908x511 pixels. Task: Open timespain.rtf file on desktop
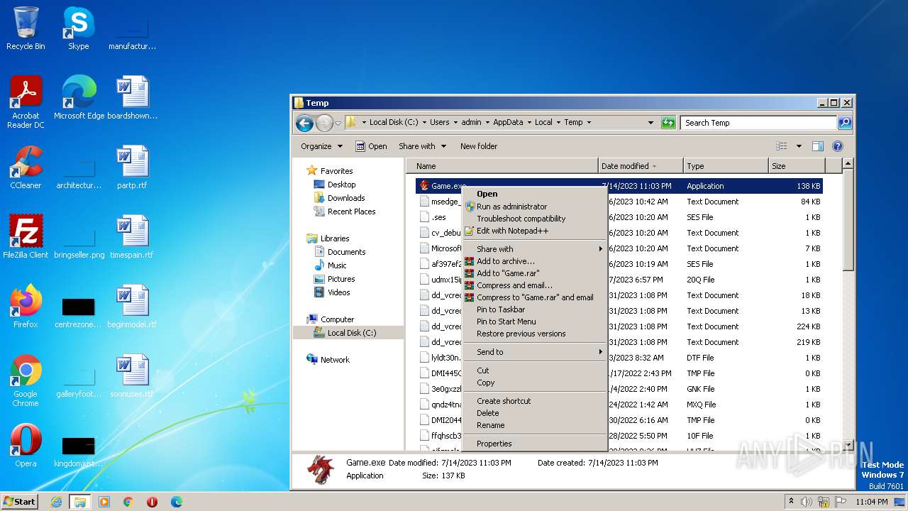[133, 237]
